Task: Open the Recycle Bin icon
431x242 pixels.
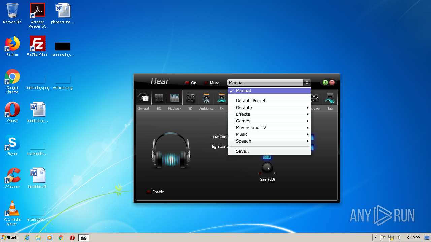Action: (x=12, y=13)
